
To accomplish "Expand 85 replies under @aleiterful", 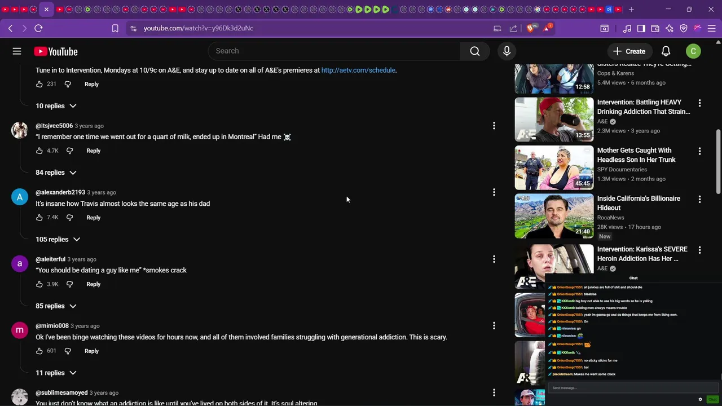I will tap(56, 306).
